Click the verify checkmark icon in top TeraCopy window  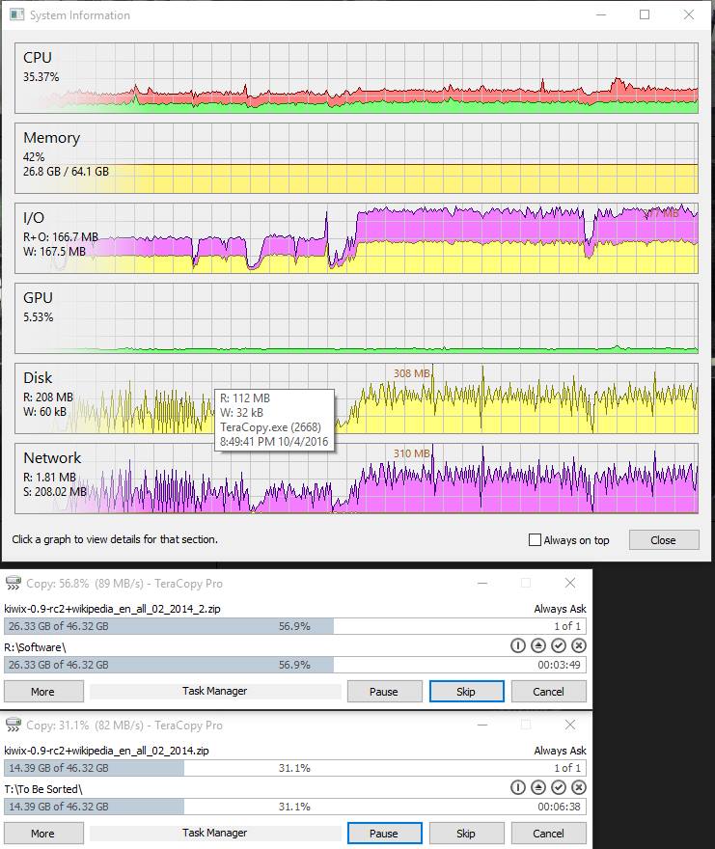click(x=559, y=645)
